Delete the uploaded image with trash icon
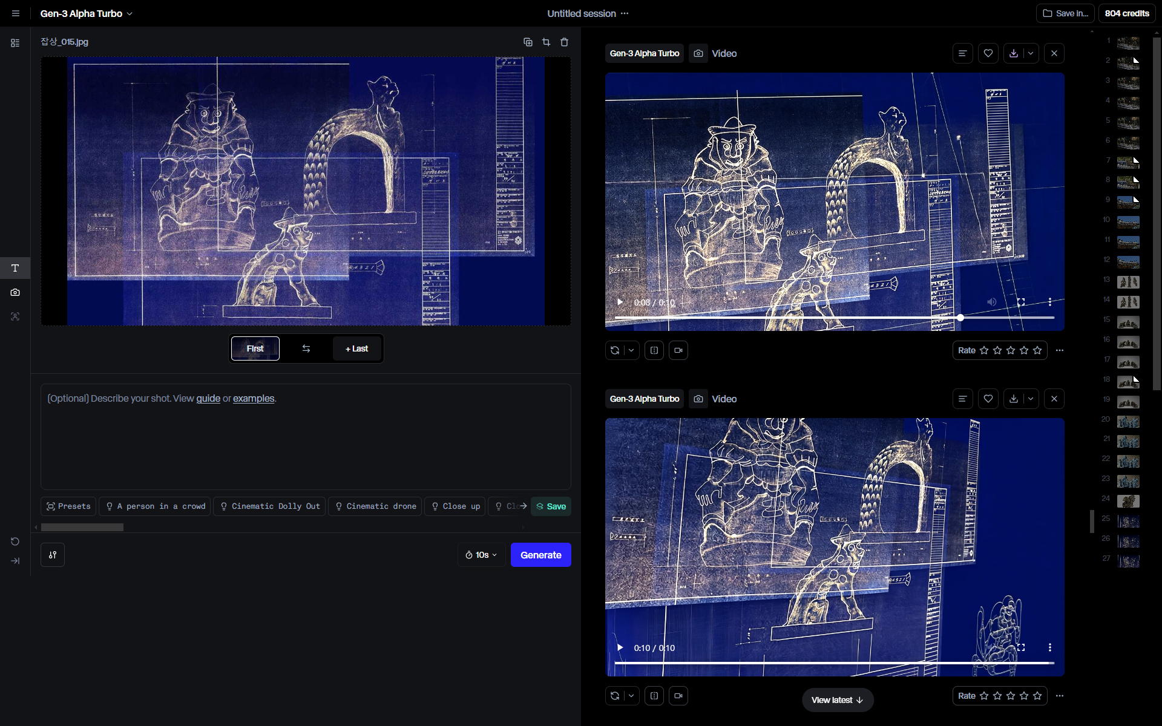The width and height of the screenshot is (1162, 726). [x=564, y=42]
